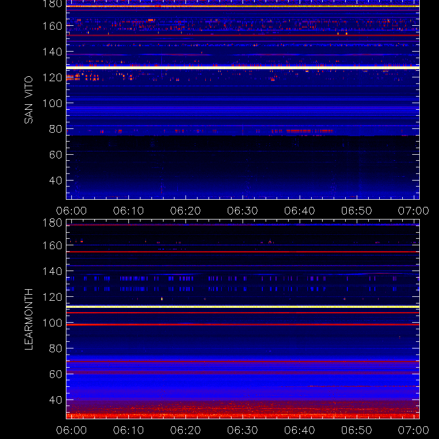Pick the 80 frequency label on San Vito axis

55,129
